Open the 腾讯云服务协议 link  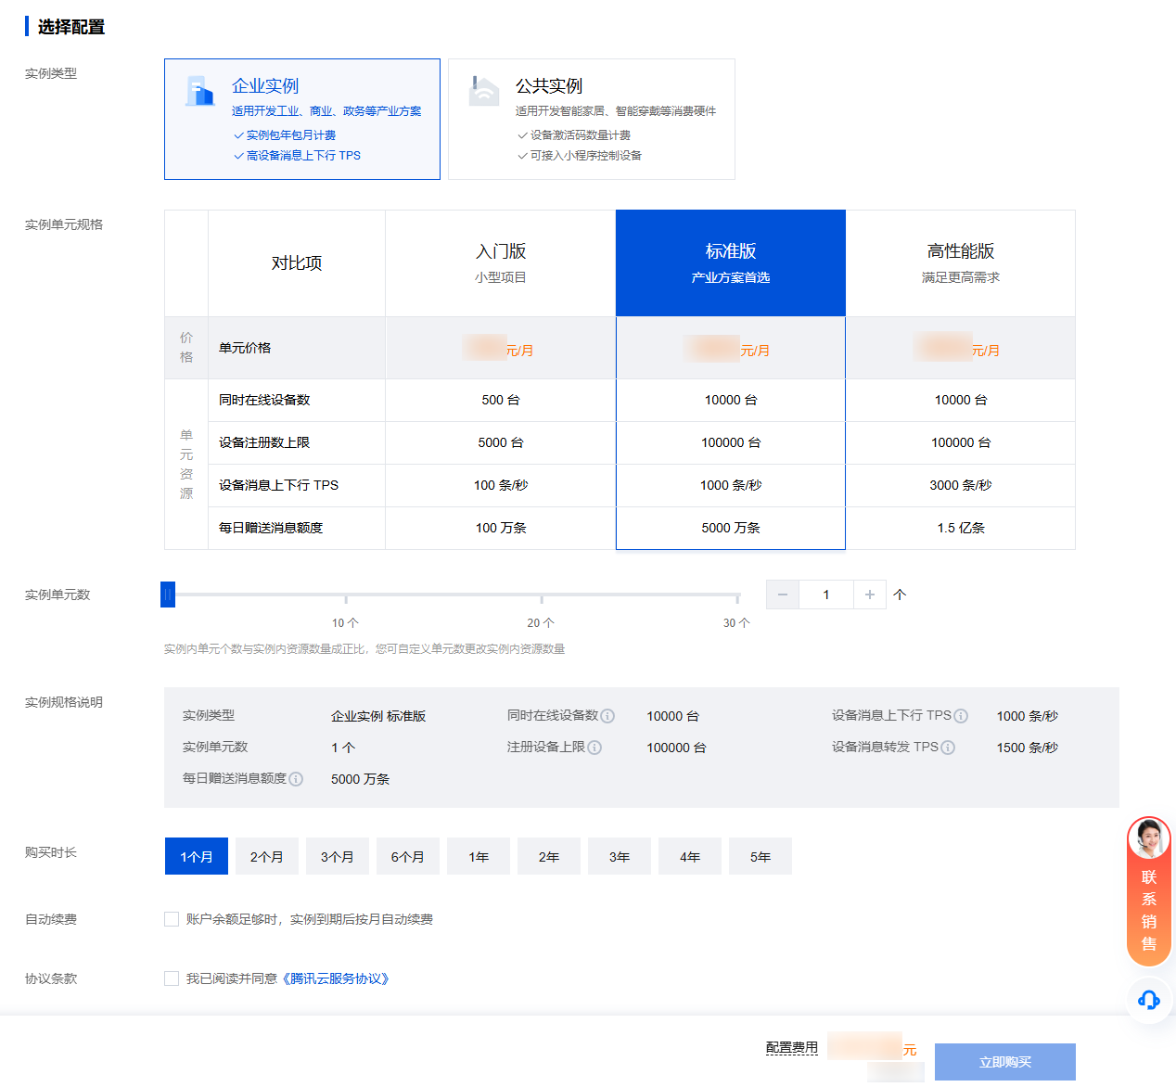(x=335, y=978)
